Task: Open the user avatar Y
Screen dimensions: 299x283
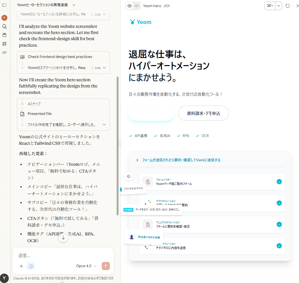Action: (x=4, y=278)
